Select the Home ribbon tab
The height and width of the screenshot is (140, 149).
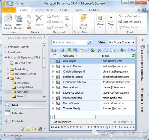coord(24,10)
